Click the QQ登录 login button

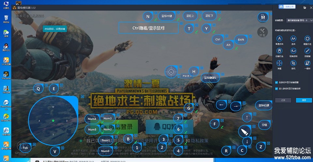170,127
